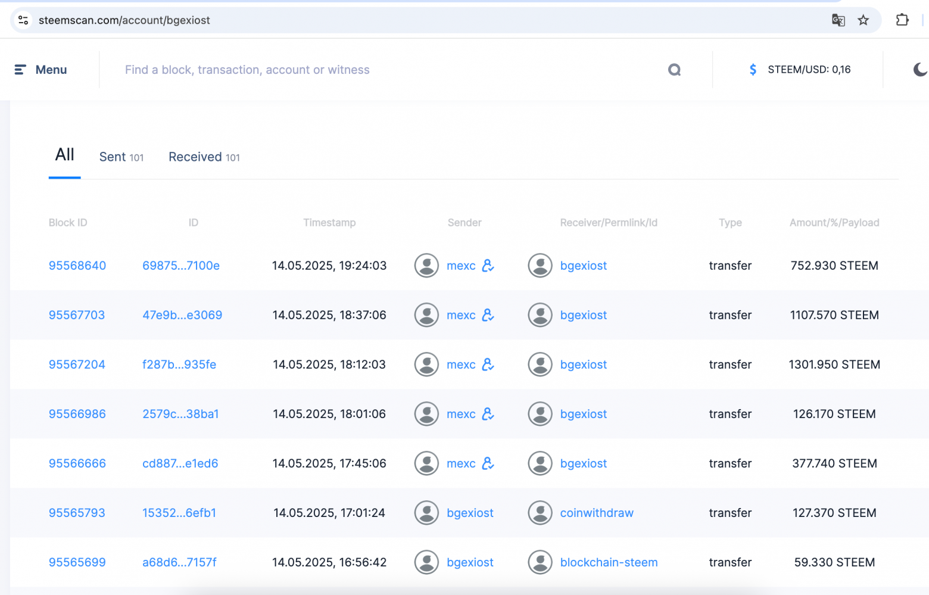The height and width of the screenshot is (595, 929).
Task: Switch to the Sent 101 tab
Action: tap(121, 157)
